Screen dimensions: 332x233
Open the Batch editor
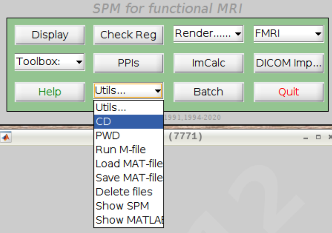209,92
